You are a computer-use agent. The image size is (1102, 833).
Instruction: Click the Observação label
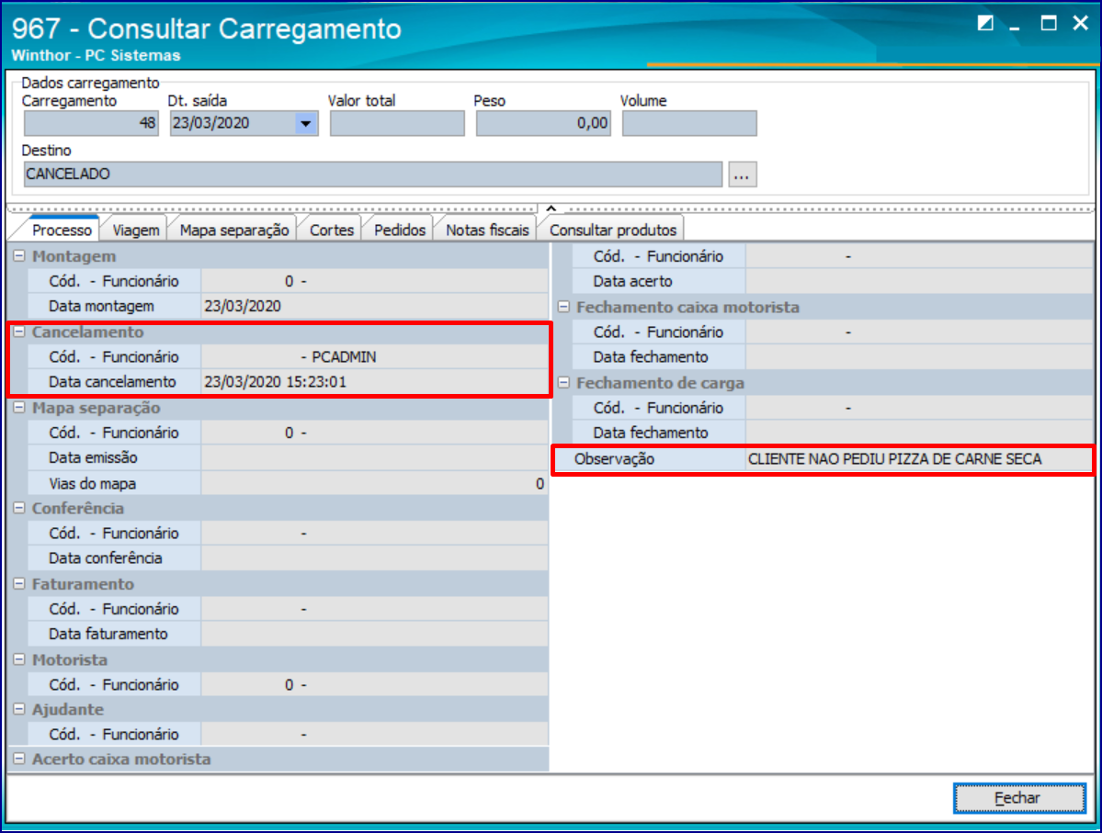[614, 459]
